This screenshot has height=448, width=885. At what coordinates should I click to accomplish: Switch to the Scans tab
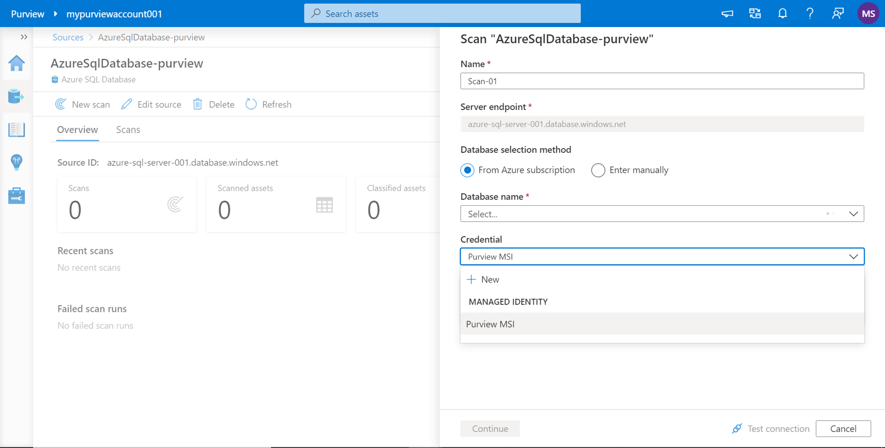(128, 130)
